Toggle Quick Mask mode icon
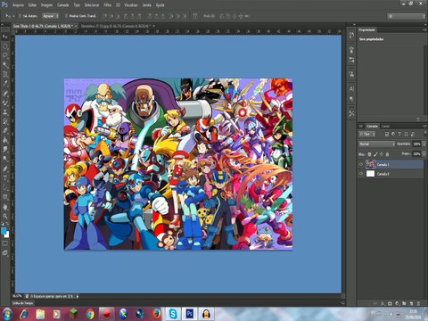 (5, 243)
